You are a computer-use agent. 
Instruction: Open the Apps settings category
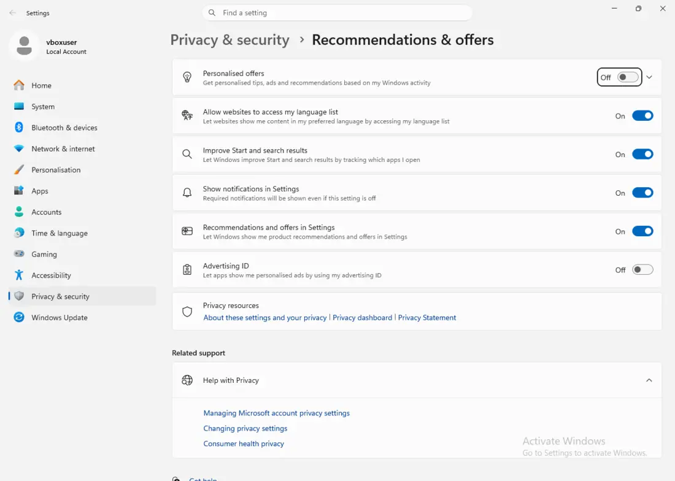click(82, 191)
